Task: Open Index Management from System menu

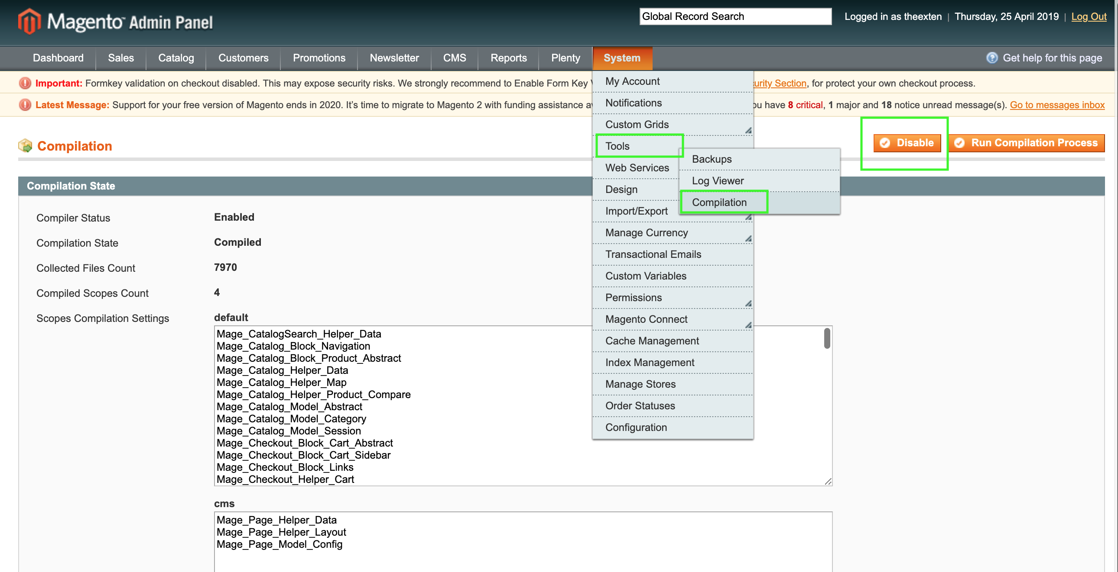Action: [672, 363]
